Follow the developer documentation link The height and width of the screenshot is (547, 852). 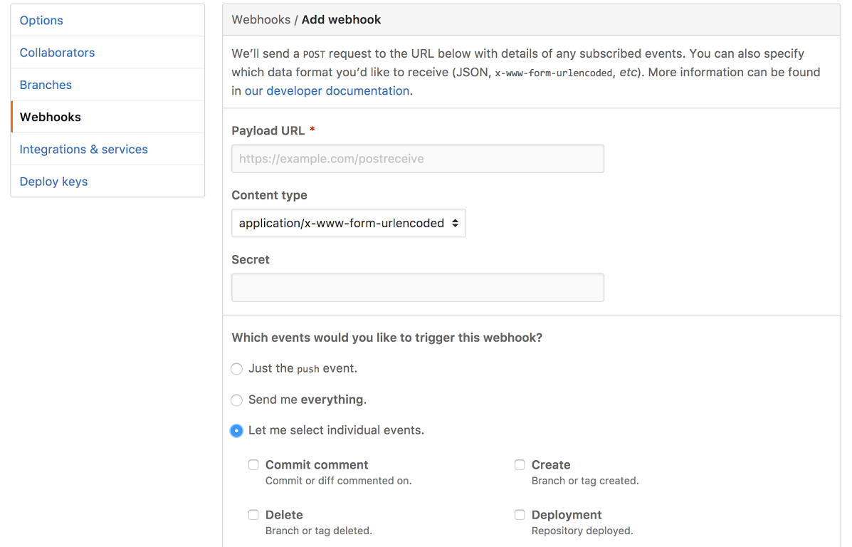(327, 90)
